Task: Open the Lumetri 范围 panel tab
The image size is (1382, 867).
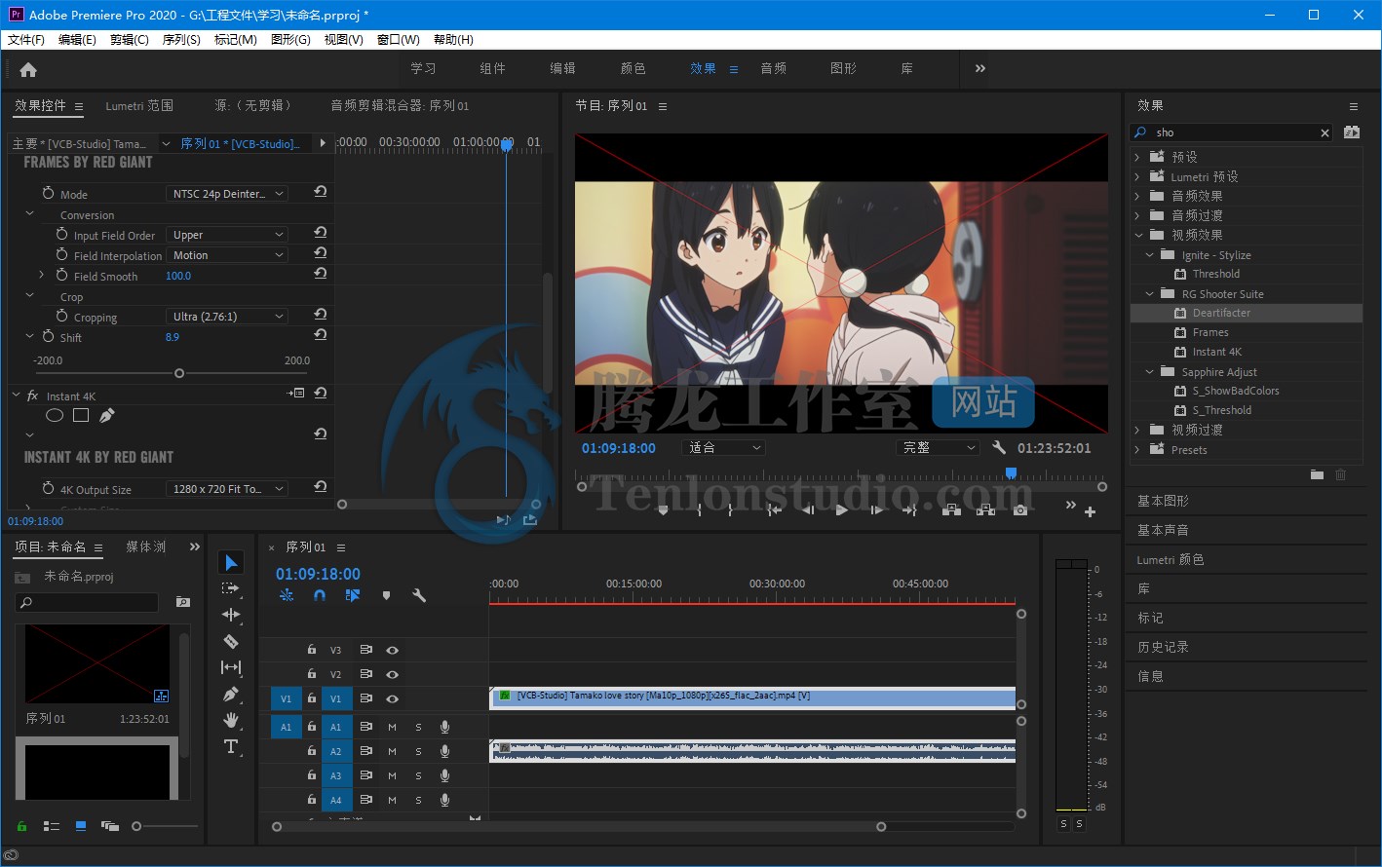Action: pos(139,105)
